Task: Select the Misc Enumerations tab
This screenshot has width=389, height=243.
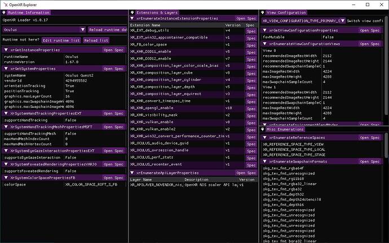Action: click(x=285, y=129)
